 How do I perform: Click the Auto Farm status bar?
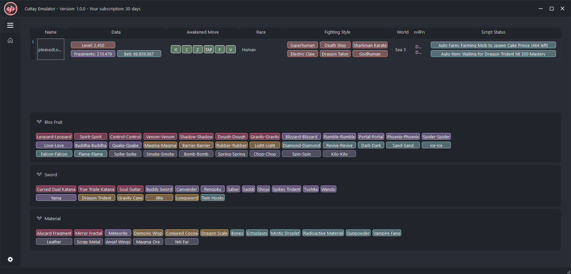(x=493, y=45)
